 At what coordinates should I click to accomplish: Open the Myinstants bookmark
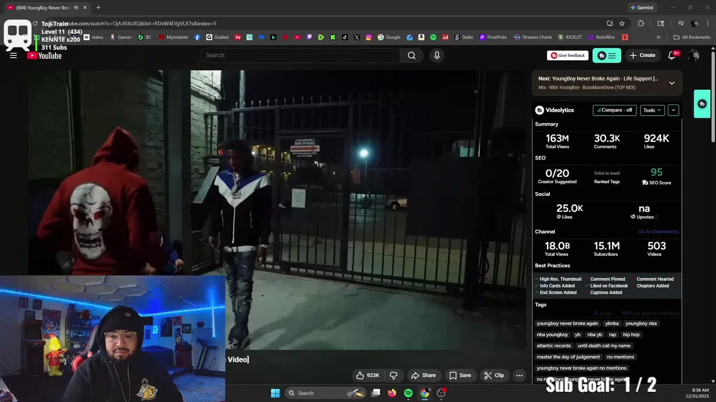[173, 37]
